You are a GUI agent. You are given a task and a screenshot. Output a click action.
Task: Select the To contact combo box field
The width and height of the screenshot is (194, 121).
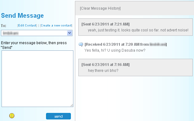click(x=37, y=33)
